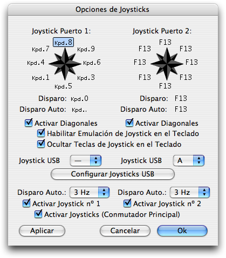This screenshot has height=258, width=226.
Task: Select the Kpd.6 right key assignment
Action: click(92, 63)
